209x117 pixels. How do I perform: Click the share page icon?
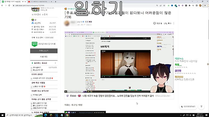tap(161, 5)
